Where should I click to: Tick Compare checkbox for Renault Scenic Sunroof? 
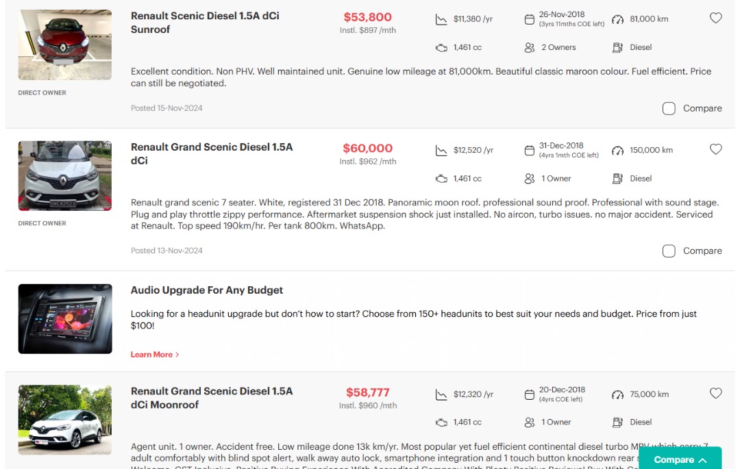coord(669,108)
